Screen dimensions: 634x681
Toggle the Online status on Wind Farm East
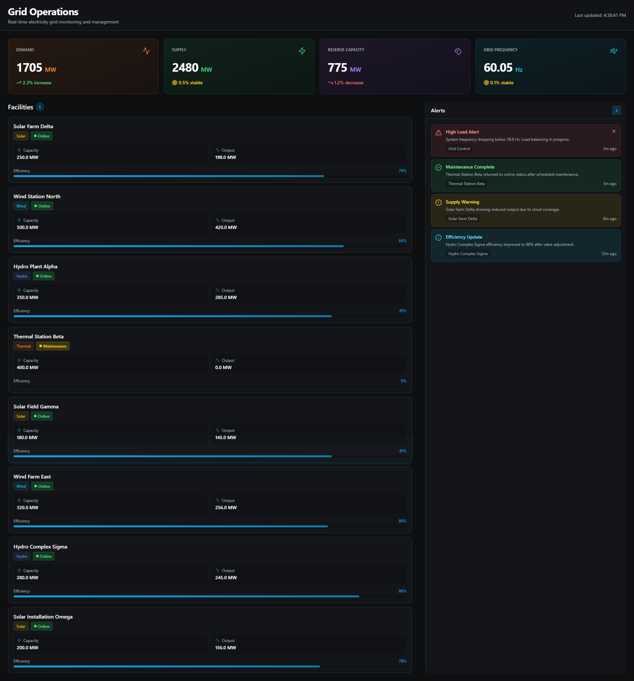(42, 486)
